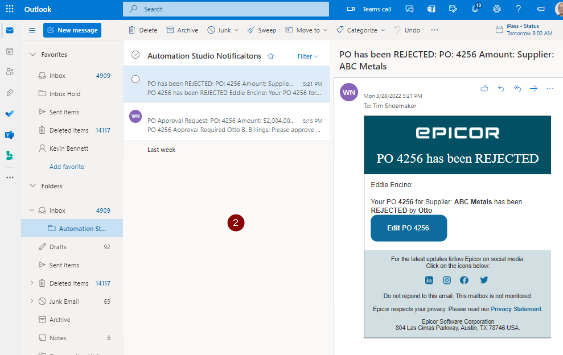
Task: Open Yammer app icon in rail
Action: (10, 135)
